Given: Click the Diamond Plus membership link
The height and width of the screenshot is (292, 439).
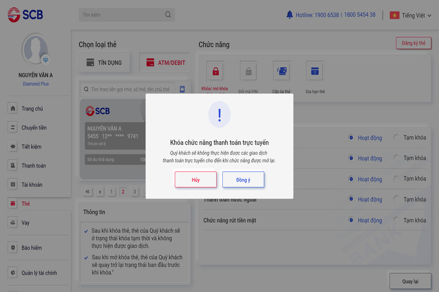Looking at the screenshot, I should click(x=36, y=84).
